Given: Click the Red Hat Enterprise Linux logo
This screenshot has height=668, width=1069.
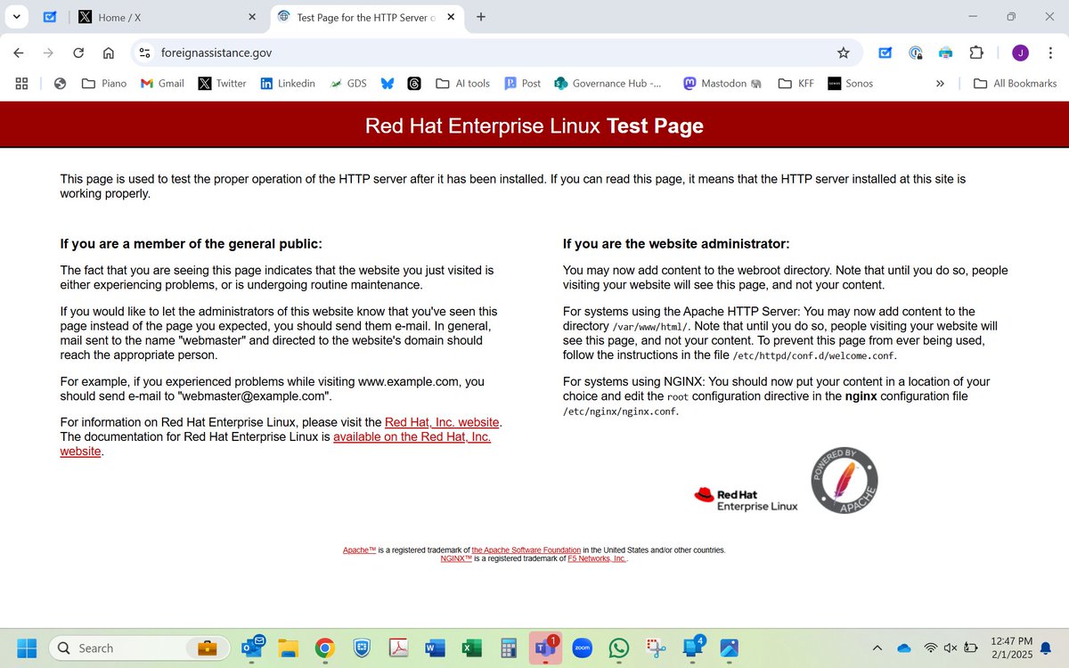Looking at the screenshot, I should 746,500.
